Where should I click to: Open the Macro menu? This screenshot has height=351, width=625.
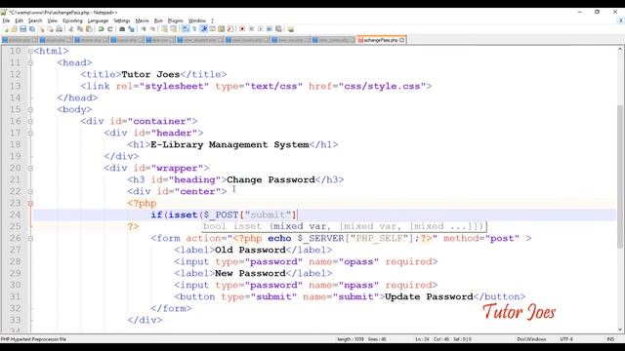(142, 20)
